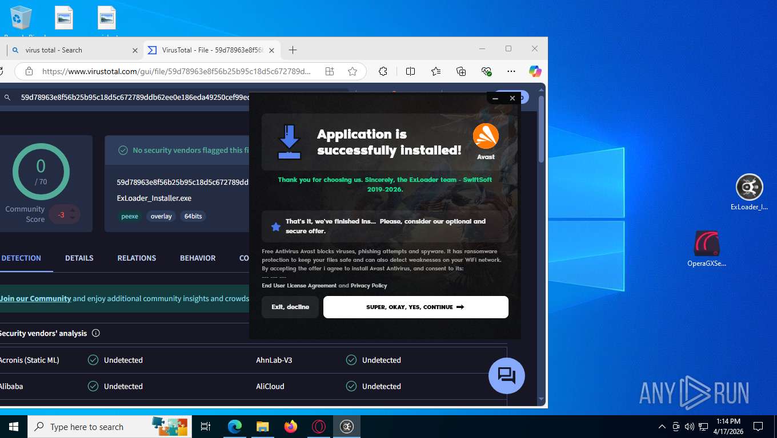The image size is (777, 438).
Task: Launch Firefox from taskbar
Action: pyautogui.click(x=291, y=427)
